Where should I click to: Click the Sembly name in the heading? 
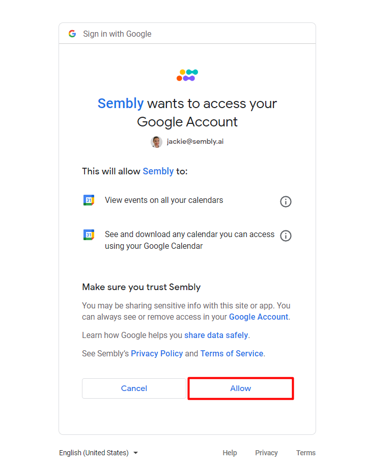coord(121,103)
